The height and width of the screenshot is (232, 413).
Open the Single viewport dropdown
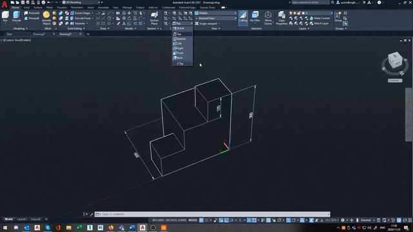pos(208,23)
